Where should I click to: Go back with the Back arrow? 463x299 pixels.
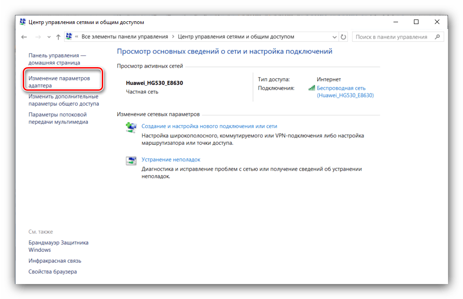(24, 37)
